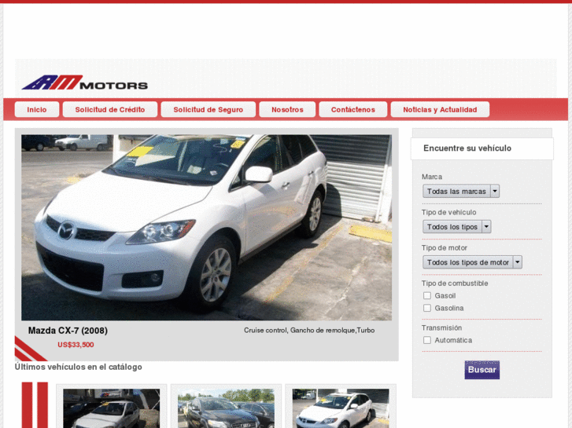Open Solicitud de Seguro page
This screenshot has height=428, width=572.
click(x=208, y=110)
